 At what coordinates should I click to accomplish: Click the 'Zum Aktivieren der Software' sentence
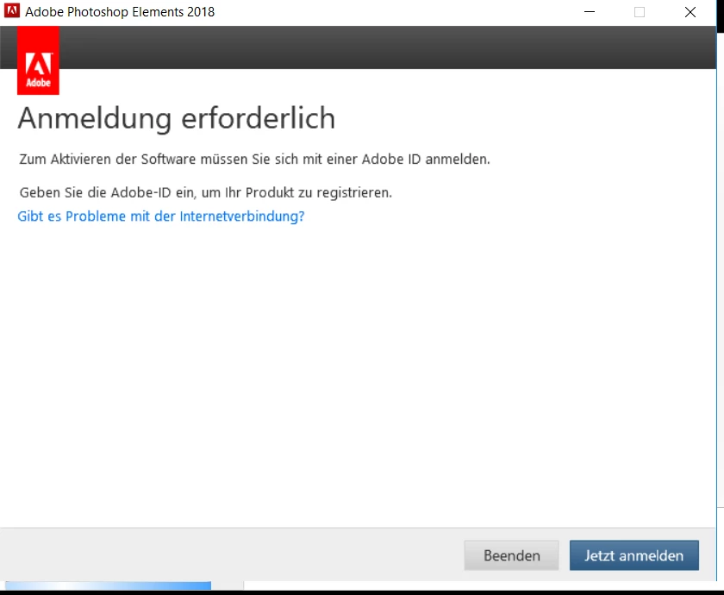(254, 159)
